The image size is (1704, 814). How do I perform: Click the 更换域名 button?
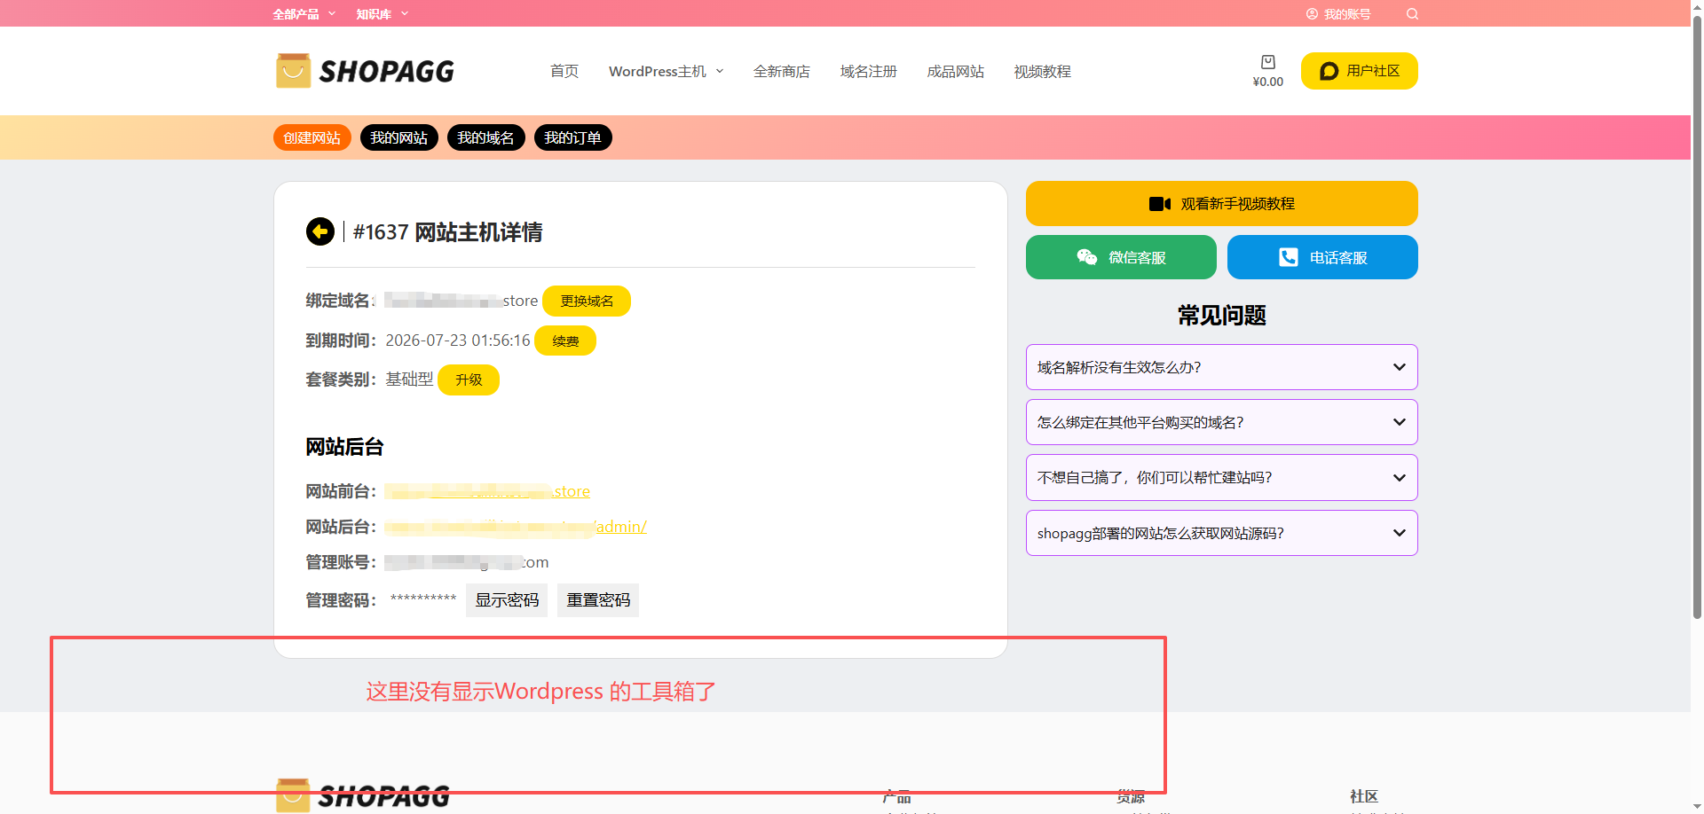pyautogui.click(x=587, y=301)
